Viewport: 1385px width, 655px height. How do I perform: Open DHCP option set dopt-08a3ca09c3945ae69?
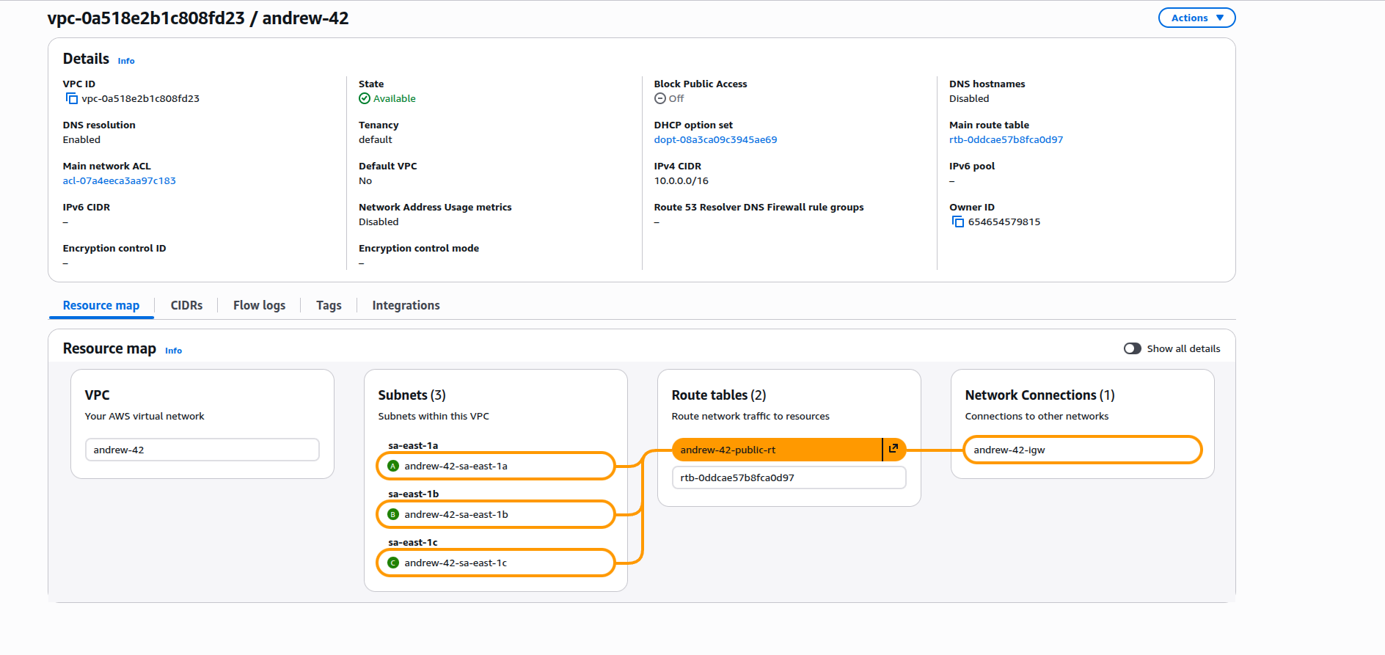click(715, 139)
